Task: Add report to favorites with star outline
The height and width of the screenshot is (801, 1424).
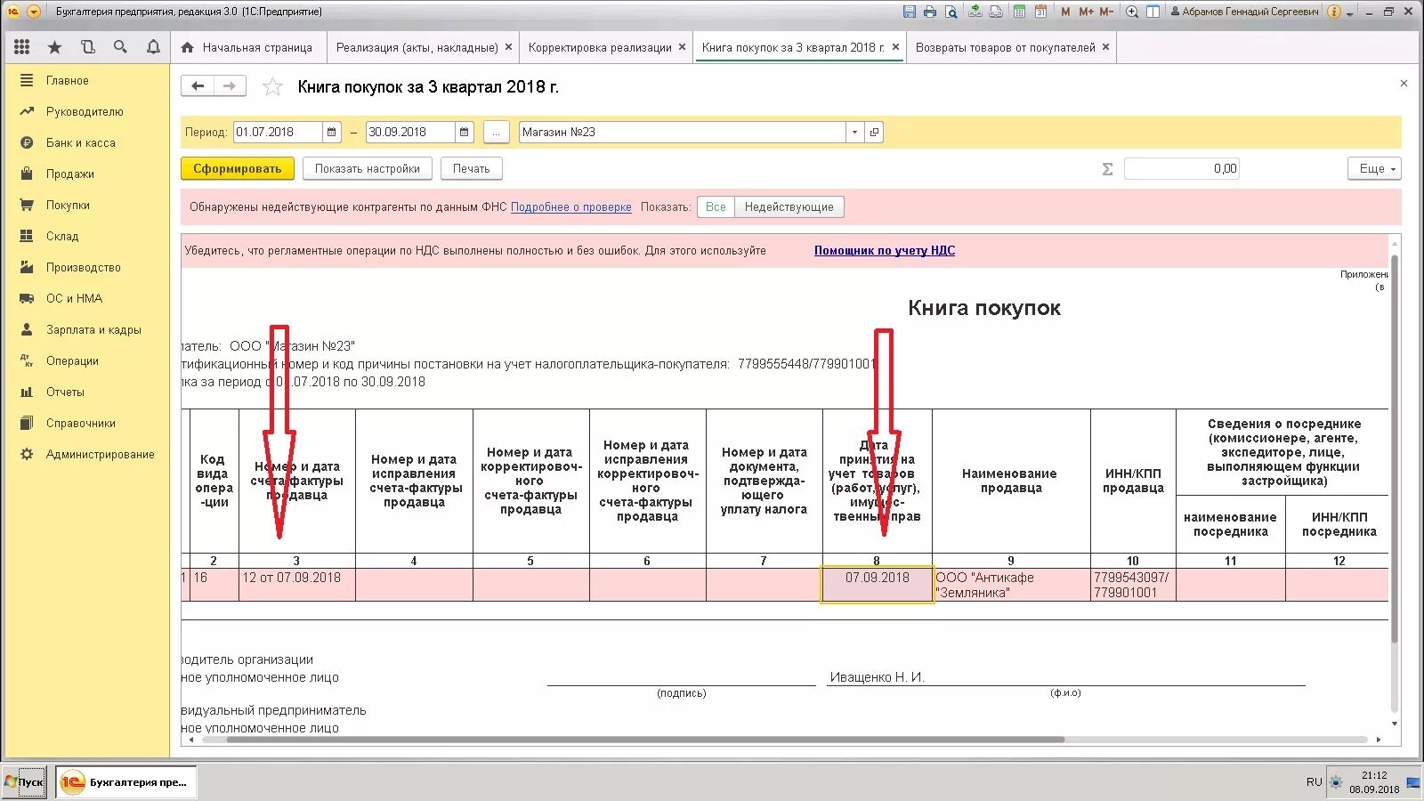Action: 272,86
